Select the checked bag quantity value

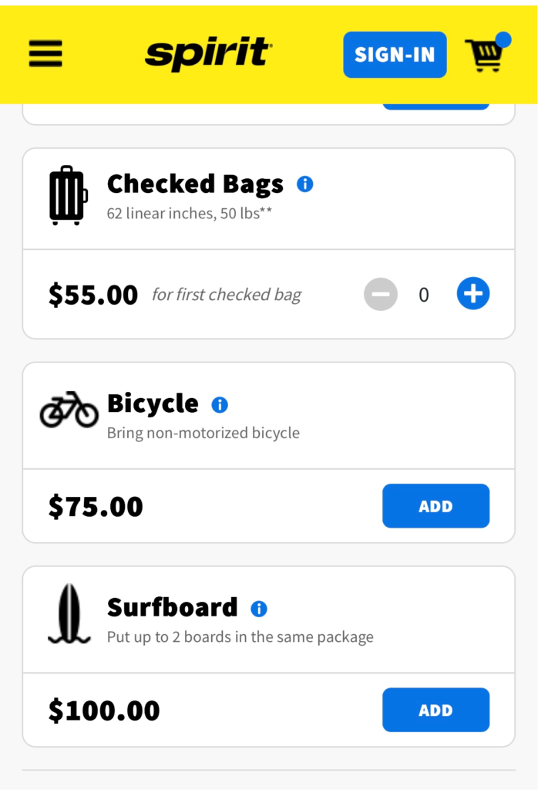coord(424,295)
